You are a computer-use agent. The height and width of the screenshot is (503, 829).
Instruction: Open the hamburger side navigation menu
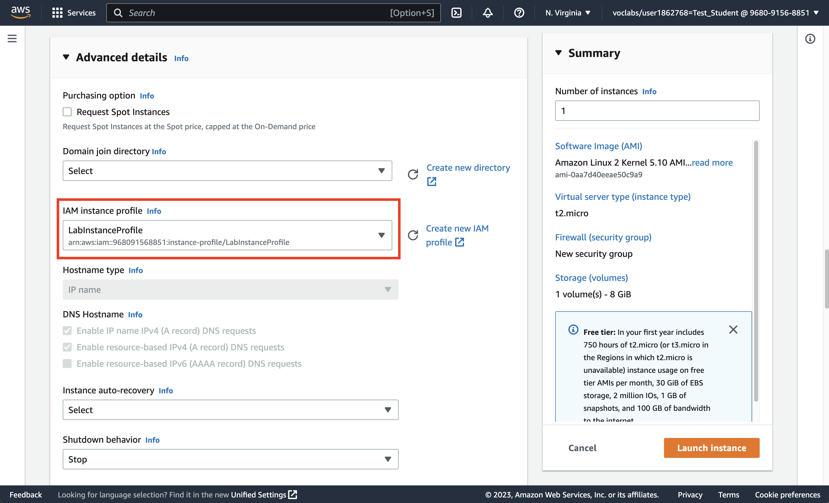(x=12, y=39)
